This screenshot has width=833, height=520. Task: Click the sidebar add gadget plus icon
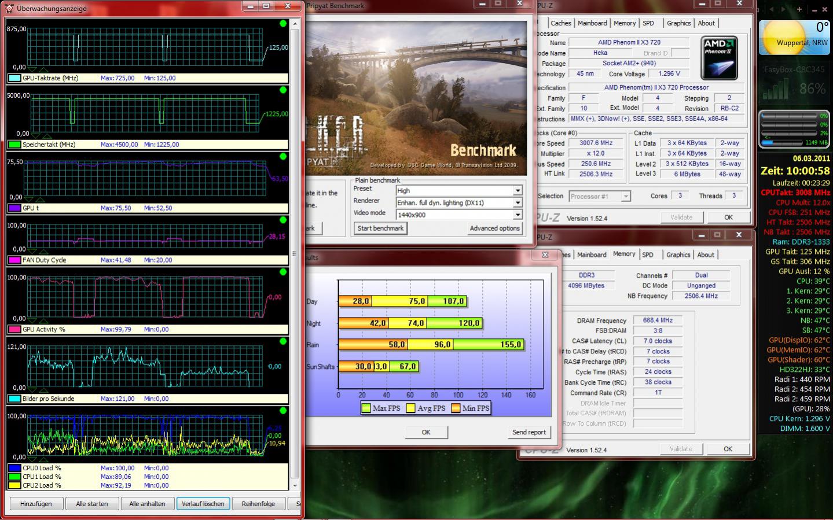799,9
